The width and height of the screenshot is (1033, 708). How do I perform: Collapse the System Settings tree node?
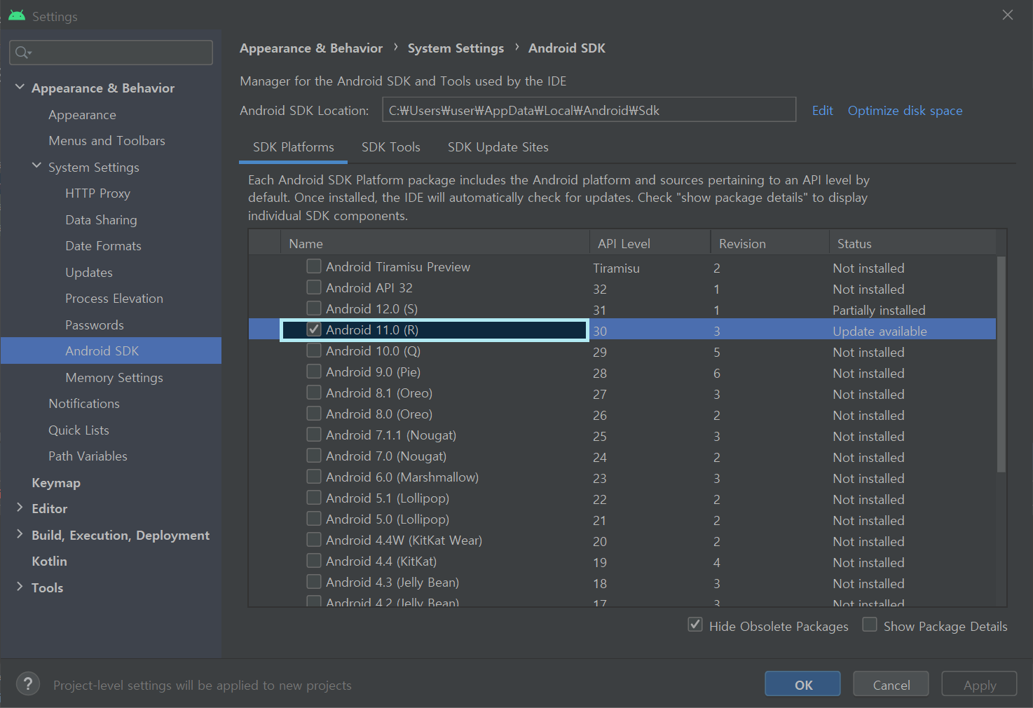coord(36,166)
